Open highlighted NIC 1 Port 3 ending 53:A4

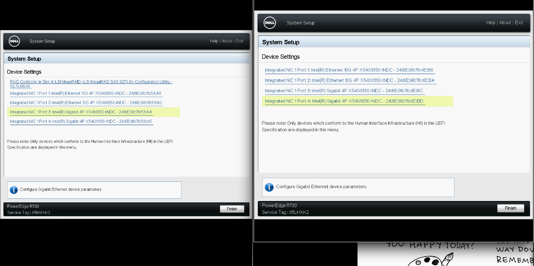click(80, 112)
